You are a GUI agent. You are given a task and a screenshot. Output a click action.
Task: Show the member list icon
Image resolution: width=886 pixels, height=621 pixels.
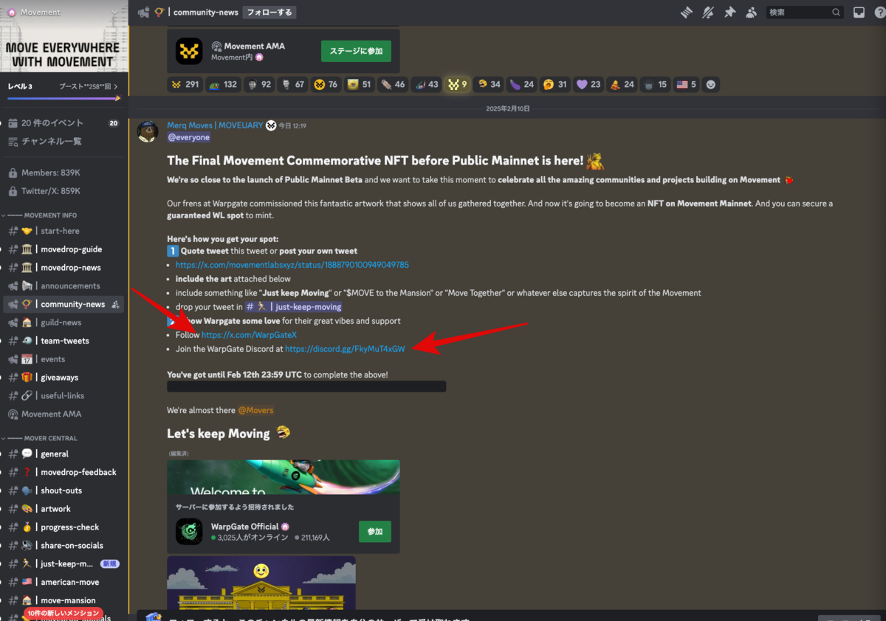pyautogui.click(x=751, y=12)
